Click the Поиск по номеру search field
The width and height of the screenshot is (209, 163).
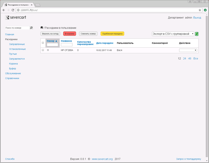point(17,28)
